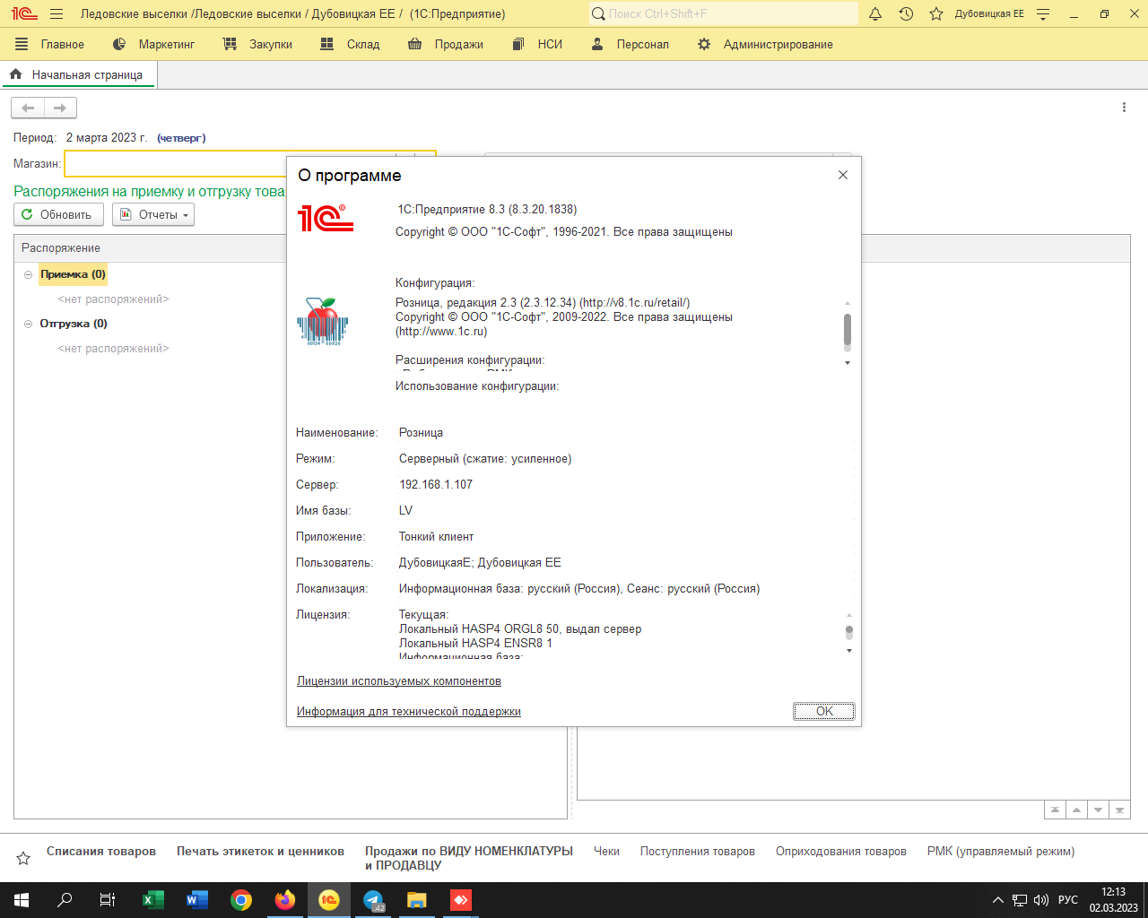
Task: Open Excel from the taskbar
Action: 153,900
